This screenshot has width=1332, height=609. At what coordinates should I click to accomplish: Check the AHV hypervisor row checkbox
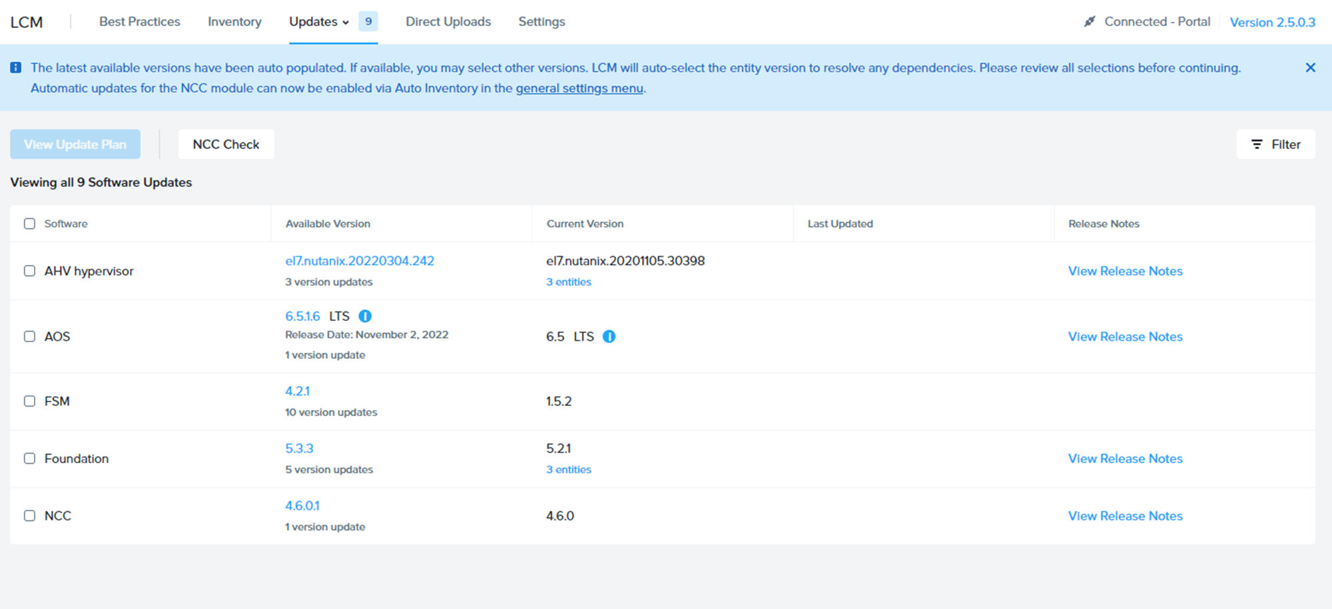[29, 271]
